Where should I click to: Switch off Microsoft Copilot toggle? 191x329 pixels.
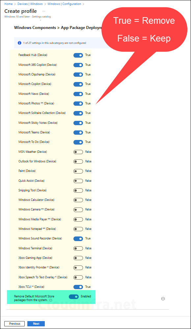[x=78, y=84]
